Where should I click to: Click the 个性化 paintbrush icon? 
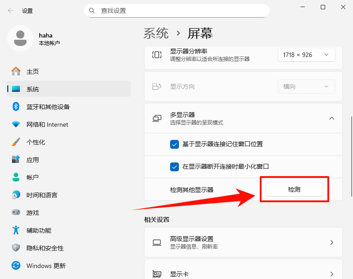[16, 142]
